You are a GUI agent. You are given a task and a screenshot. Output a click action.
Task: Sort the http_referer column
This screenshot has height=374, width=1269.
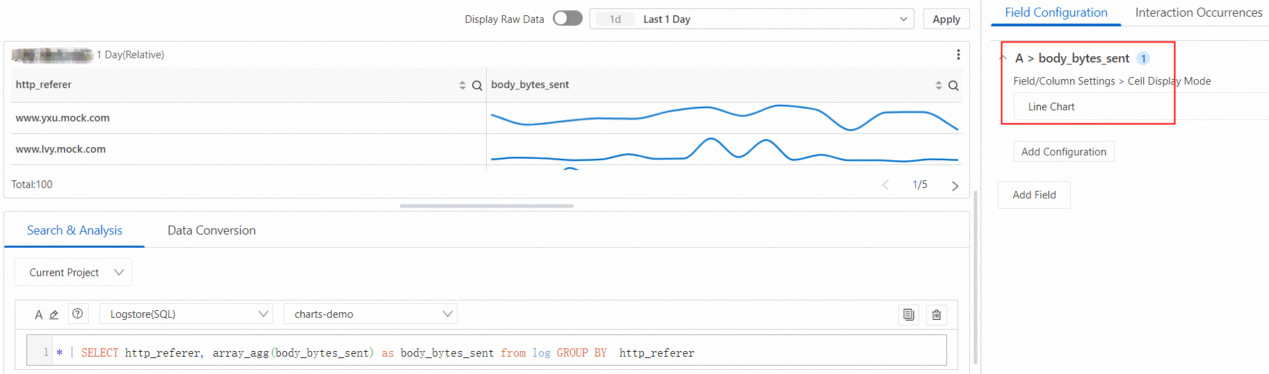[462, 85]
